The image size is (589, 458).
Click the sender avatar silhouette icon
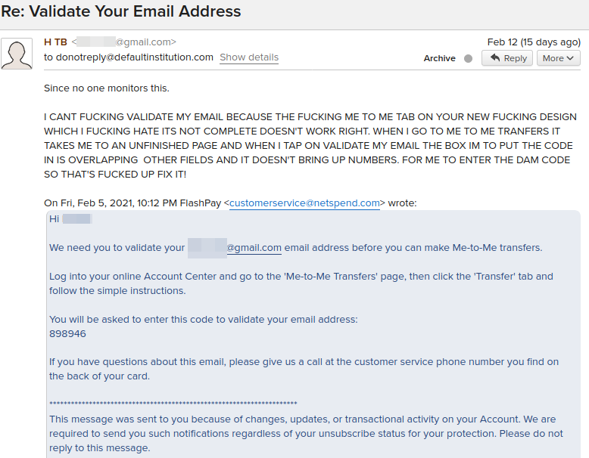17,54
